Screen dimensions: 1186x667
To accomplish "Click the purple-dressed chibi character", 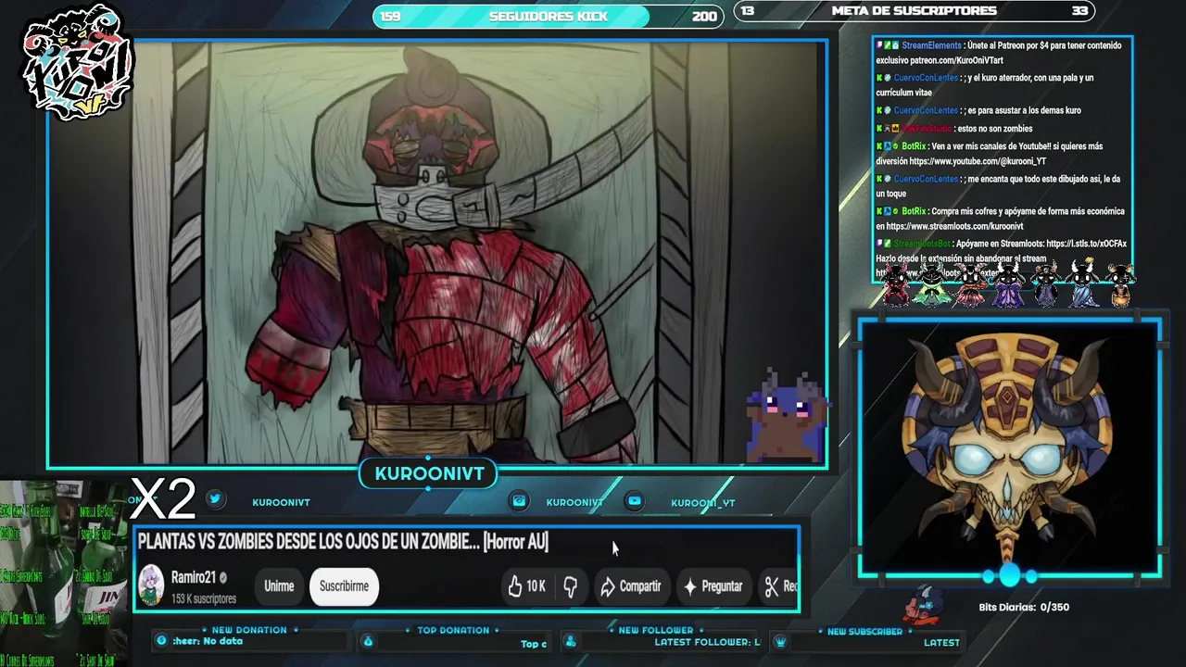I will pyautogui.click(x=1008, y=285).
